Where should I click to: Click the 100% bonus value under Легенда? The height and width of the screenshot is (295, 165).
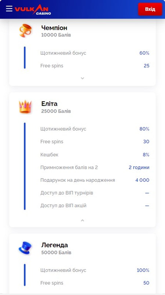pos(143,270)
